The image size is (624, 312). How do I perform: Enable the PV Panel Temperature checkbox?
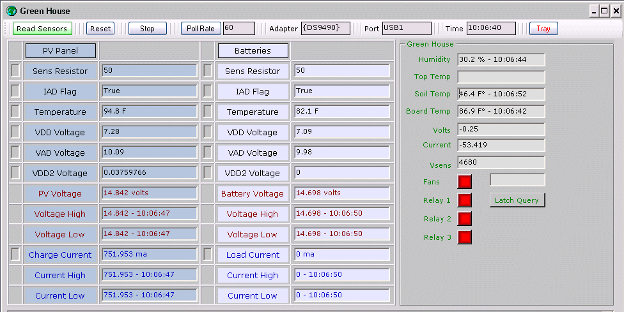[15, 112]
